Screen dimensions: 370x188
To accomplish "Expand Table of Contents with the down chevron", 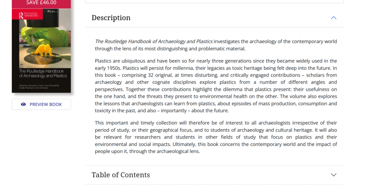I will coord(333,175).
